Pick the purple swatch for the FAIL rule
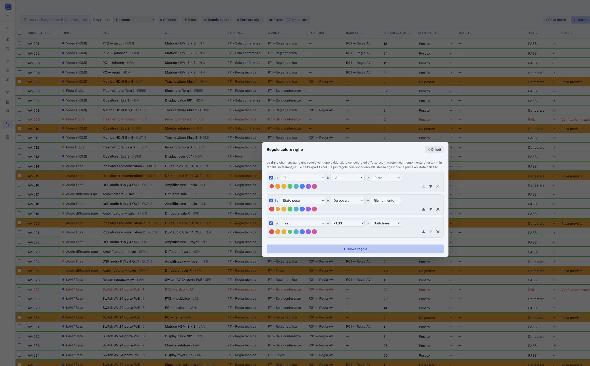 click(x=308, y=186)
